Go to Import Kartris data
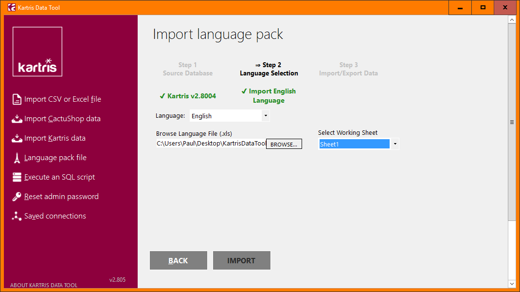 (x=54, y=138)
